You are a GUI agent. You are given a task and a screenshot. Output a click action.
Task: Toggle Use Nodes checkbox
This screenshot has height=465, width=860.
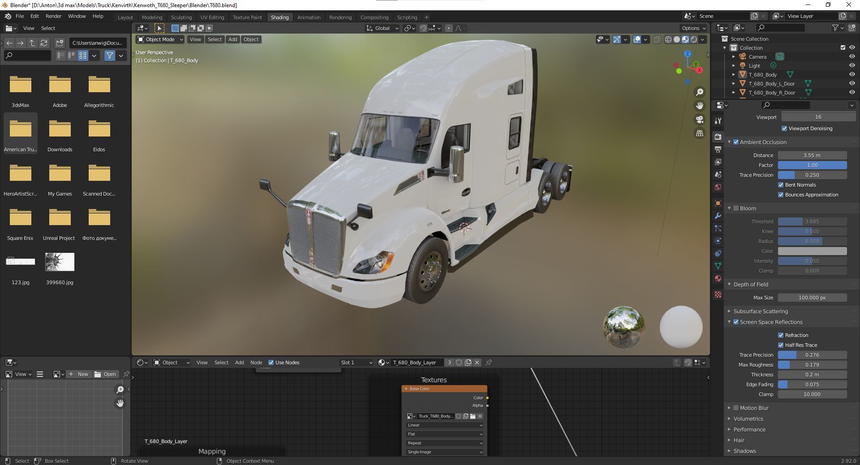tap(271, 363)
